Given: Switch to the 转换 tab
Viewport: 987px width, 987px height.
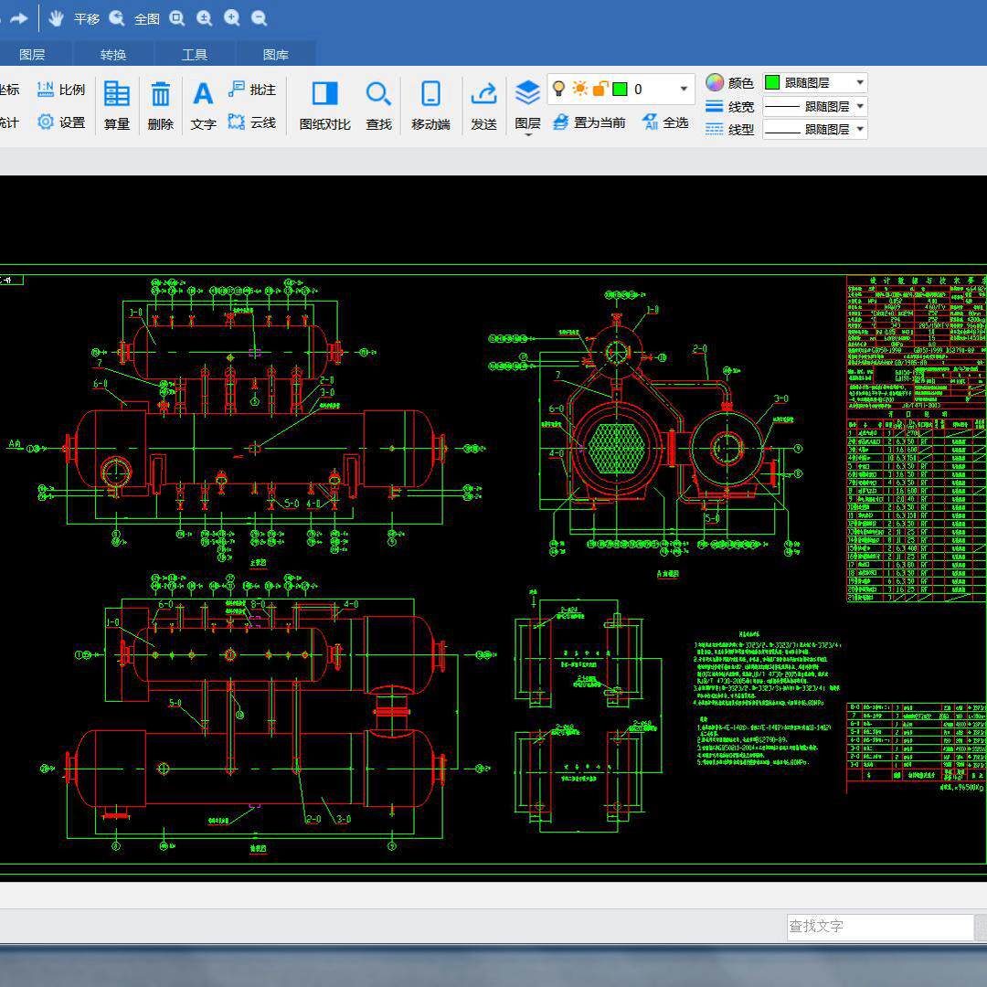Looking at the screenshot, I should (x=113, y=55).
